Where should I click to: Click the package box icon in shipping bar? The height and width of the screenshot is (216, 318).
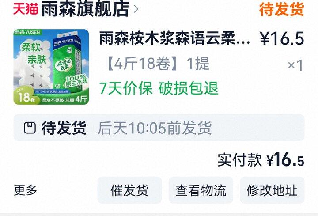click(30, 128)
